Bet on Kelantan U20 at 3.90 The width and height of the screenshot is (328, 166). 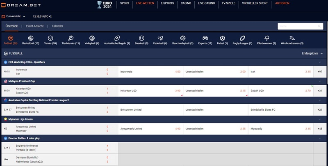click(x=150, y=91)
